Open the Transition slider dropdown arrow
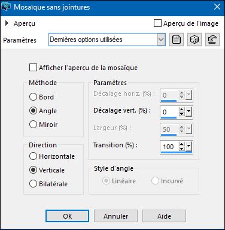225x230 pixels. pyautogui.click(x=188, y=147)
